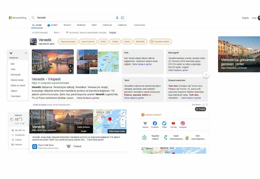Open Venedik's Facebook page icon
The height and width of the screenshot is (179, 260).
coord(155,124)
